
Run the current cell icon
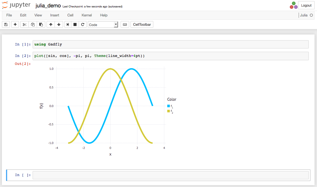point(68,25)
